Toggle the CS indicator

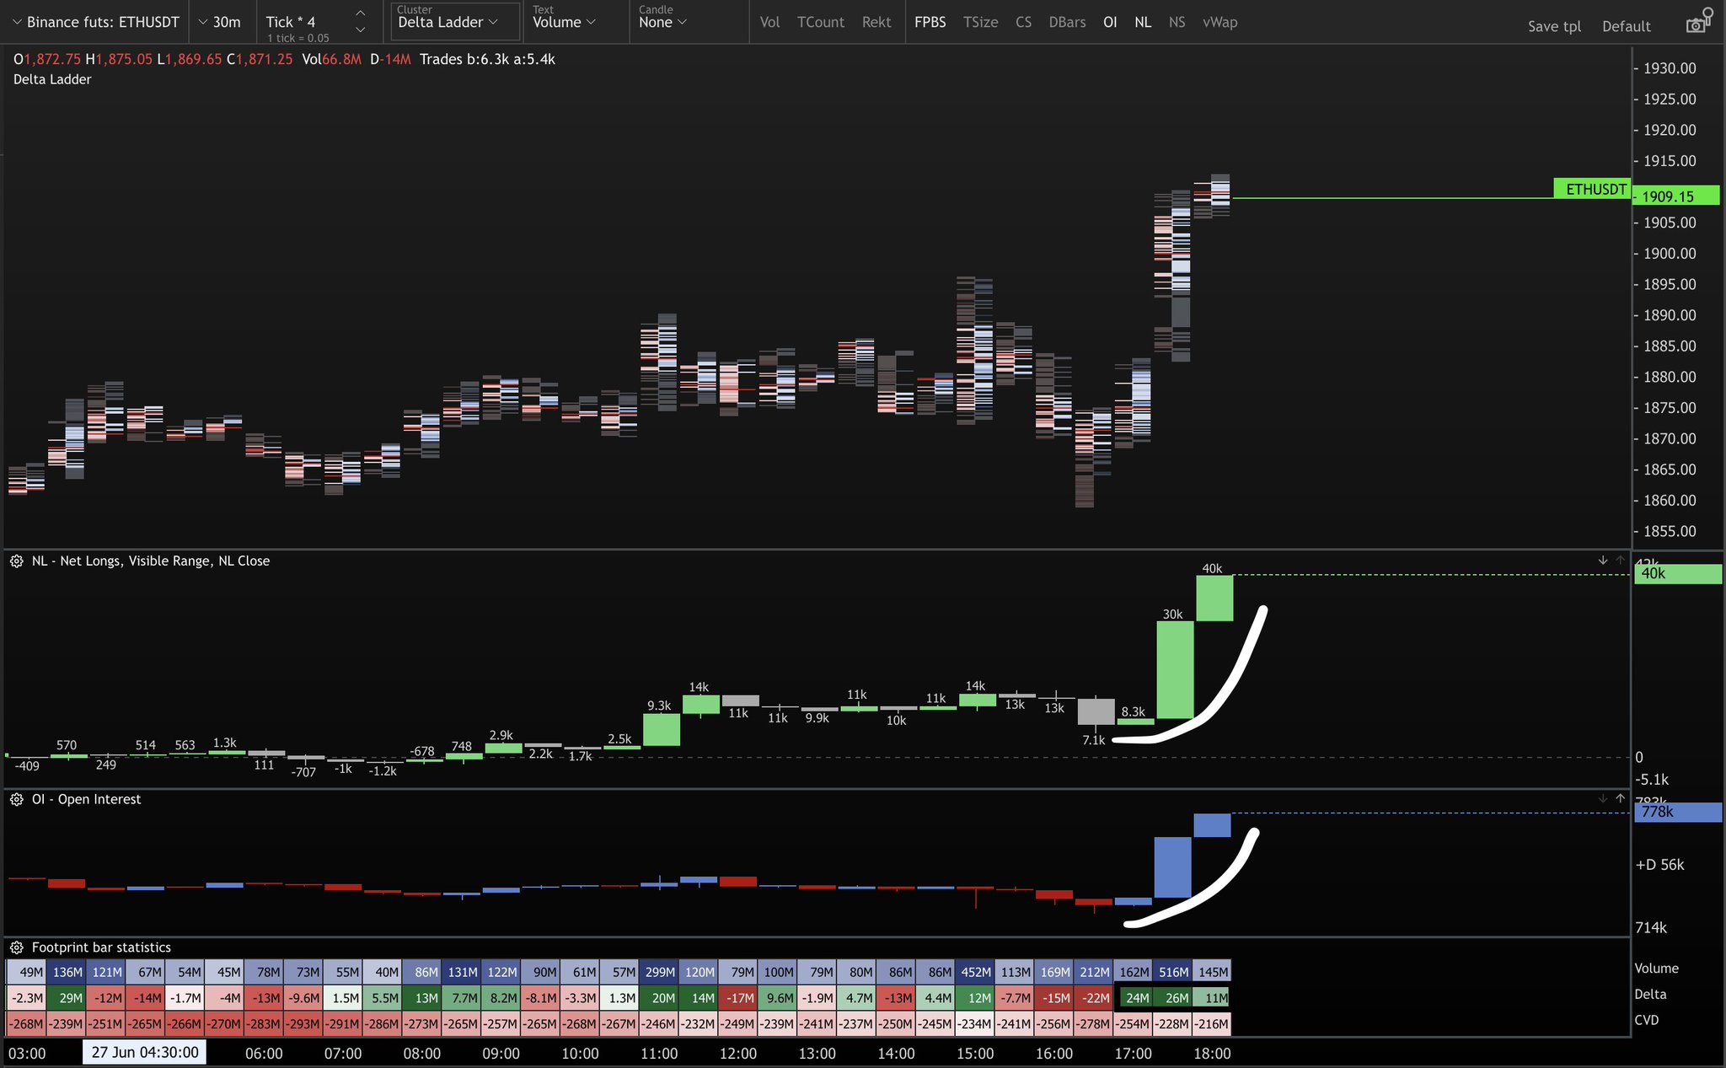(x=1023, y=22)
